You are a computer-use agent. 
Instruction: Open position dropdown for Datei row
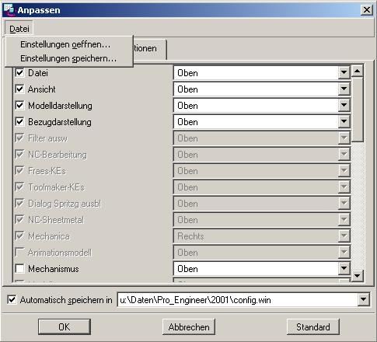pos(344,73)
